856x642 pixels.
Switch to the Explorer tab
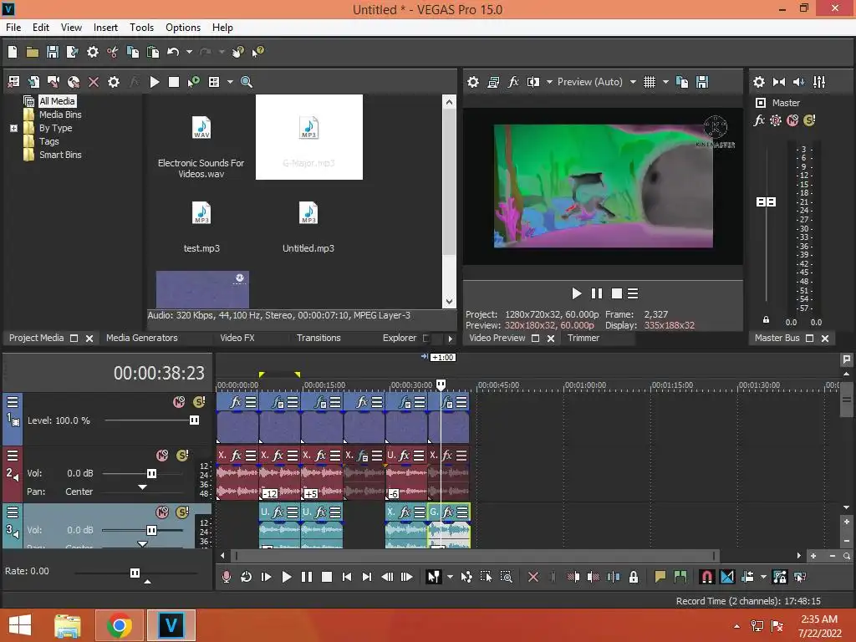pos(399,338)
